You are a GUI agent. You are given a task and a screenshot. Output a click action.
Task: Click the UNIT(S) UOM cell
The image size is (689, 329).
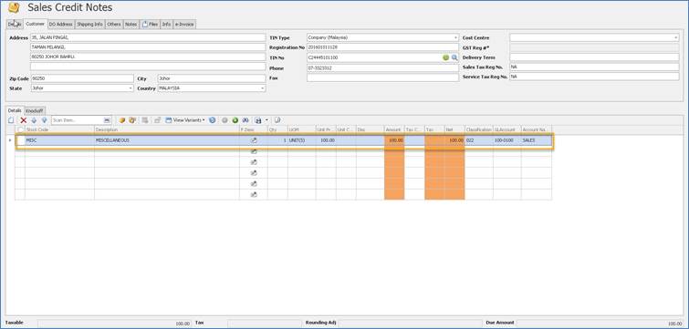pos(301,140)
